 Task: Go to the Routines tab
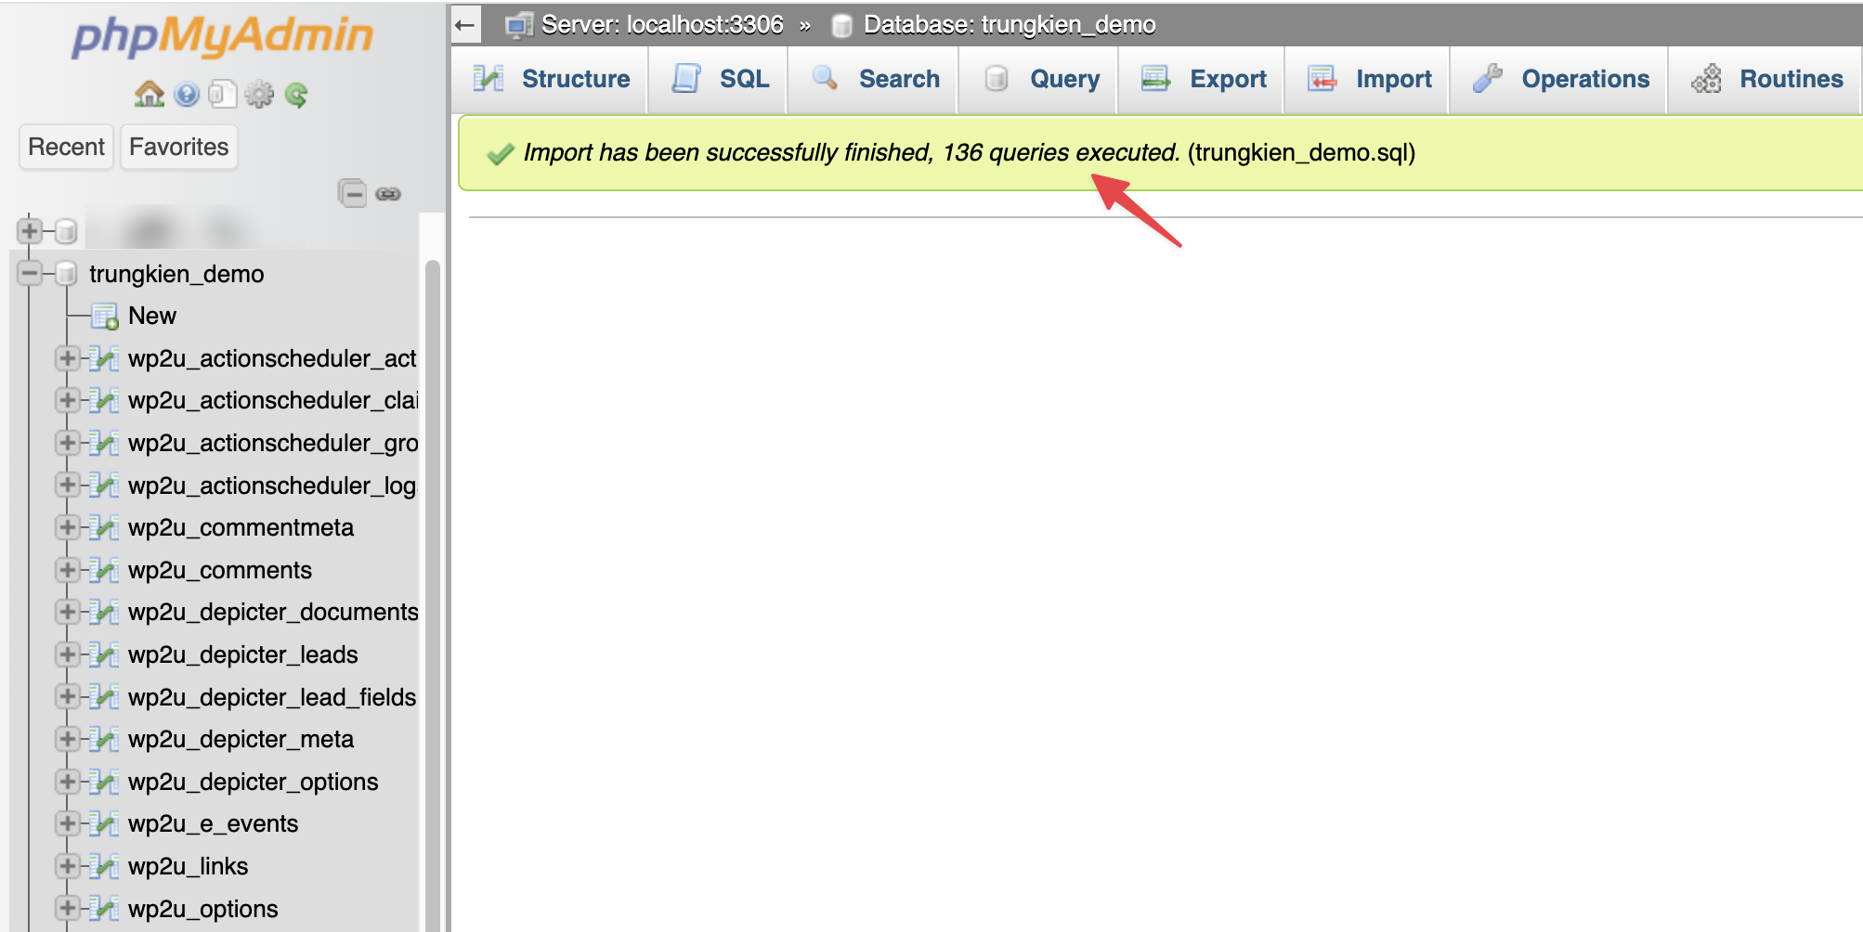coord(1767,79)
